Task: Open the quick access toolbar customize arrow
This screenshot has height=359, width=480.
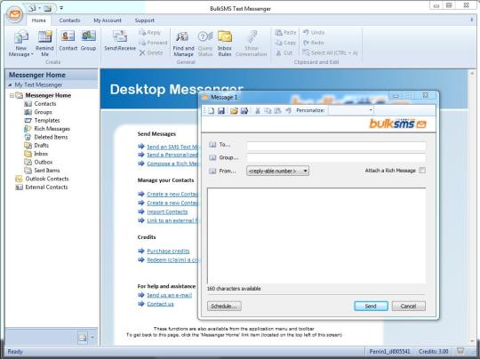Action: coord(61,8)
